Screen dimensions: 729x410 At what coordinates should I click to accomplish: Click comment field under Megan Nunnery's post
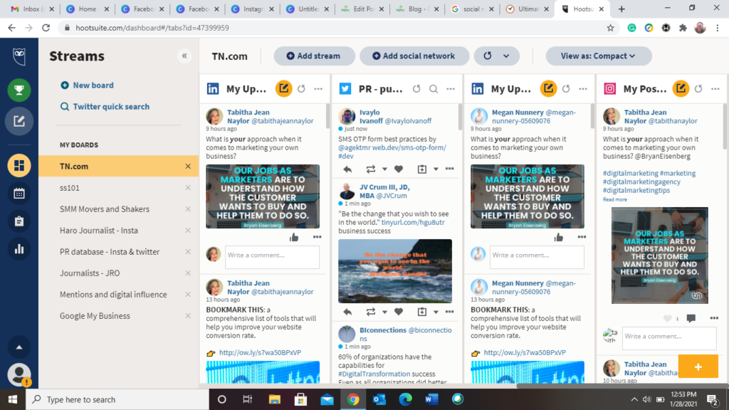(x=537, y=257)
